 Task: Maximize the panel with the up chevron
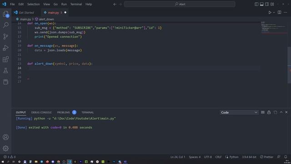(x=281, y=112)
